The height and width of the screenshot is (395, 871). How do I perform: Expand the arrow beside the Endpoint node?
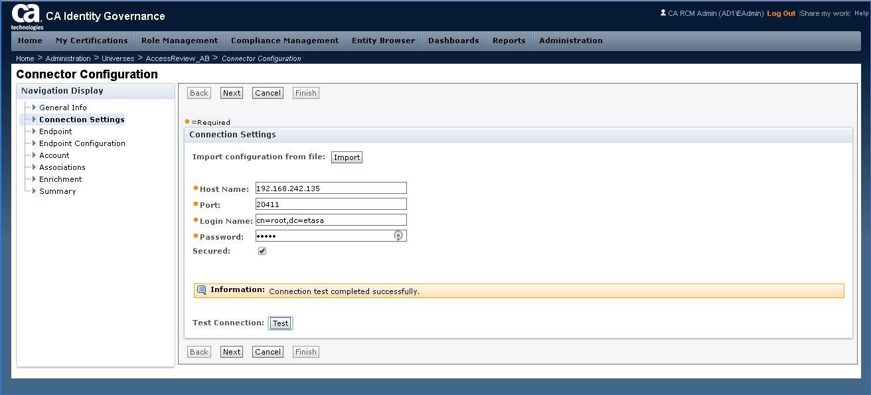(x=34, y=131)
